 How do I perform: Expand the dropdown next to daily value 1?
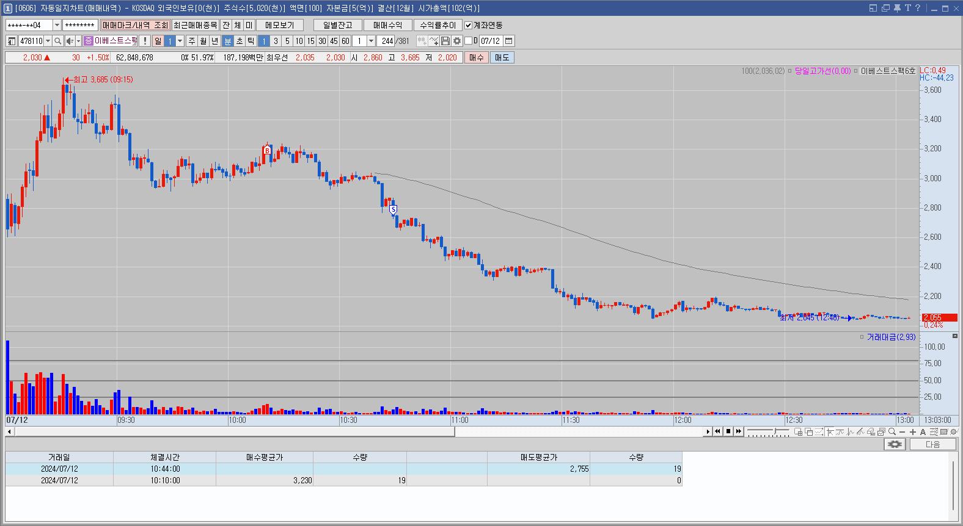click(180, 41)
